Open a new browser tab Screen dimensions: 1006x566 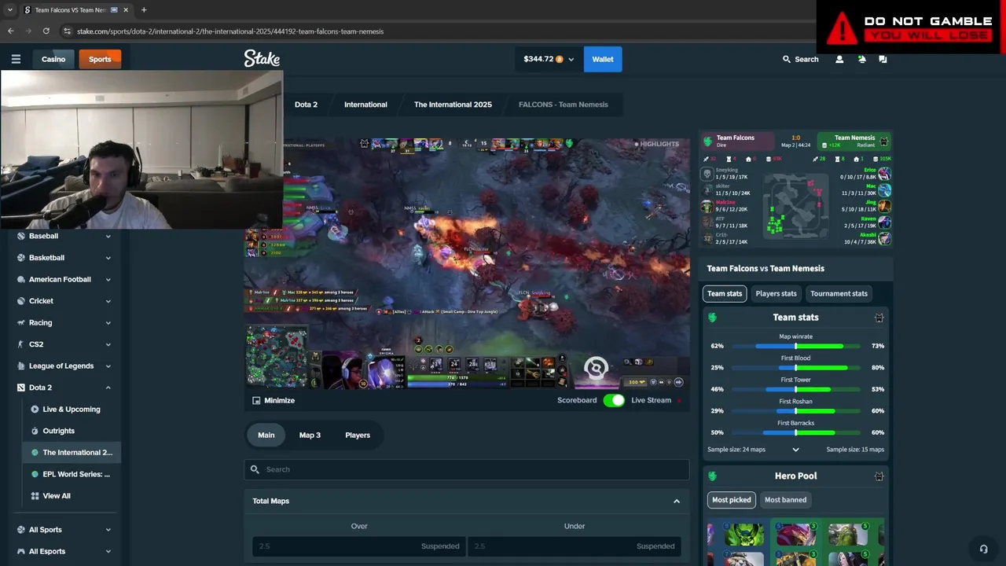pyautogui.click(x=144, y=10)
